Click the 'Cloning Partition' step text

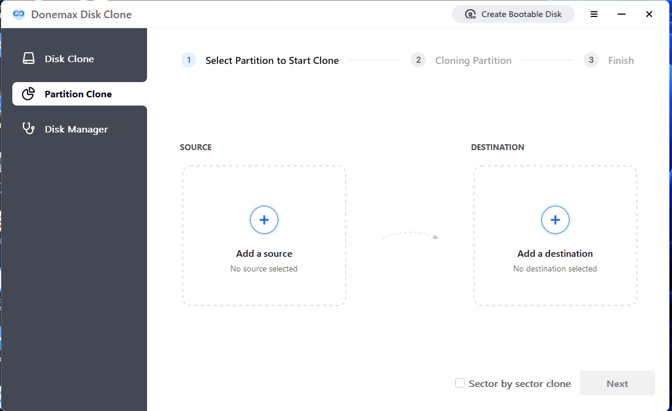tap(473, 60)
